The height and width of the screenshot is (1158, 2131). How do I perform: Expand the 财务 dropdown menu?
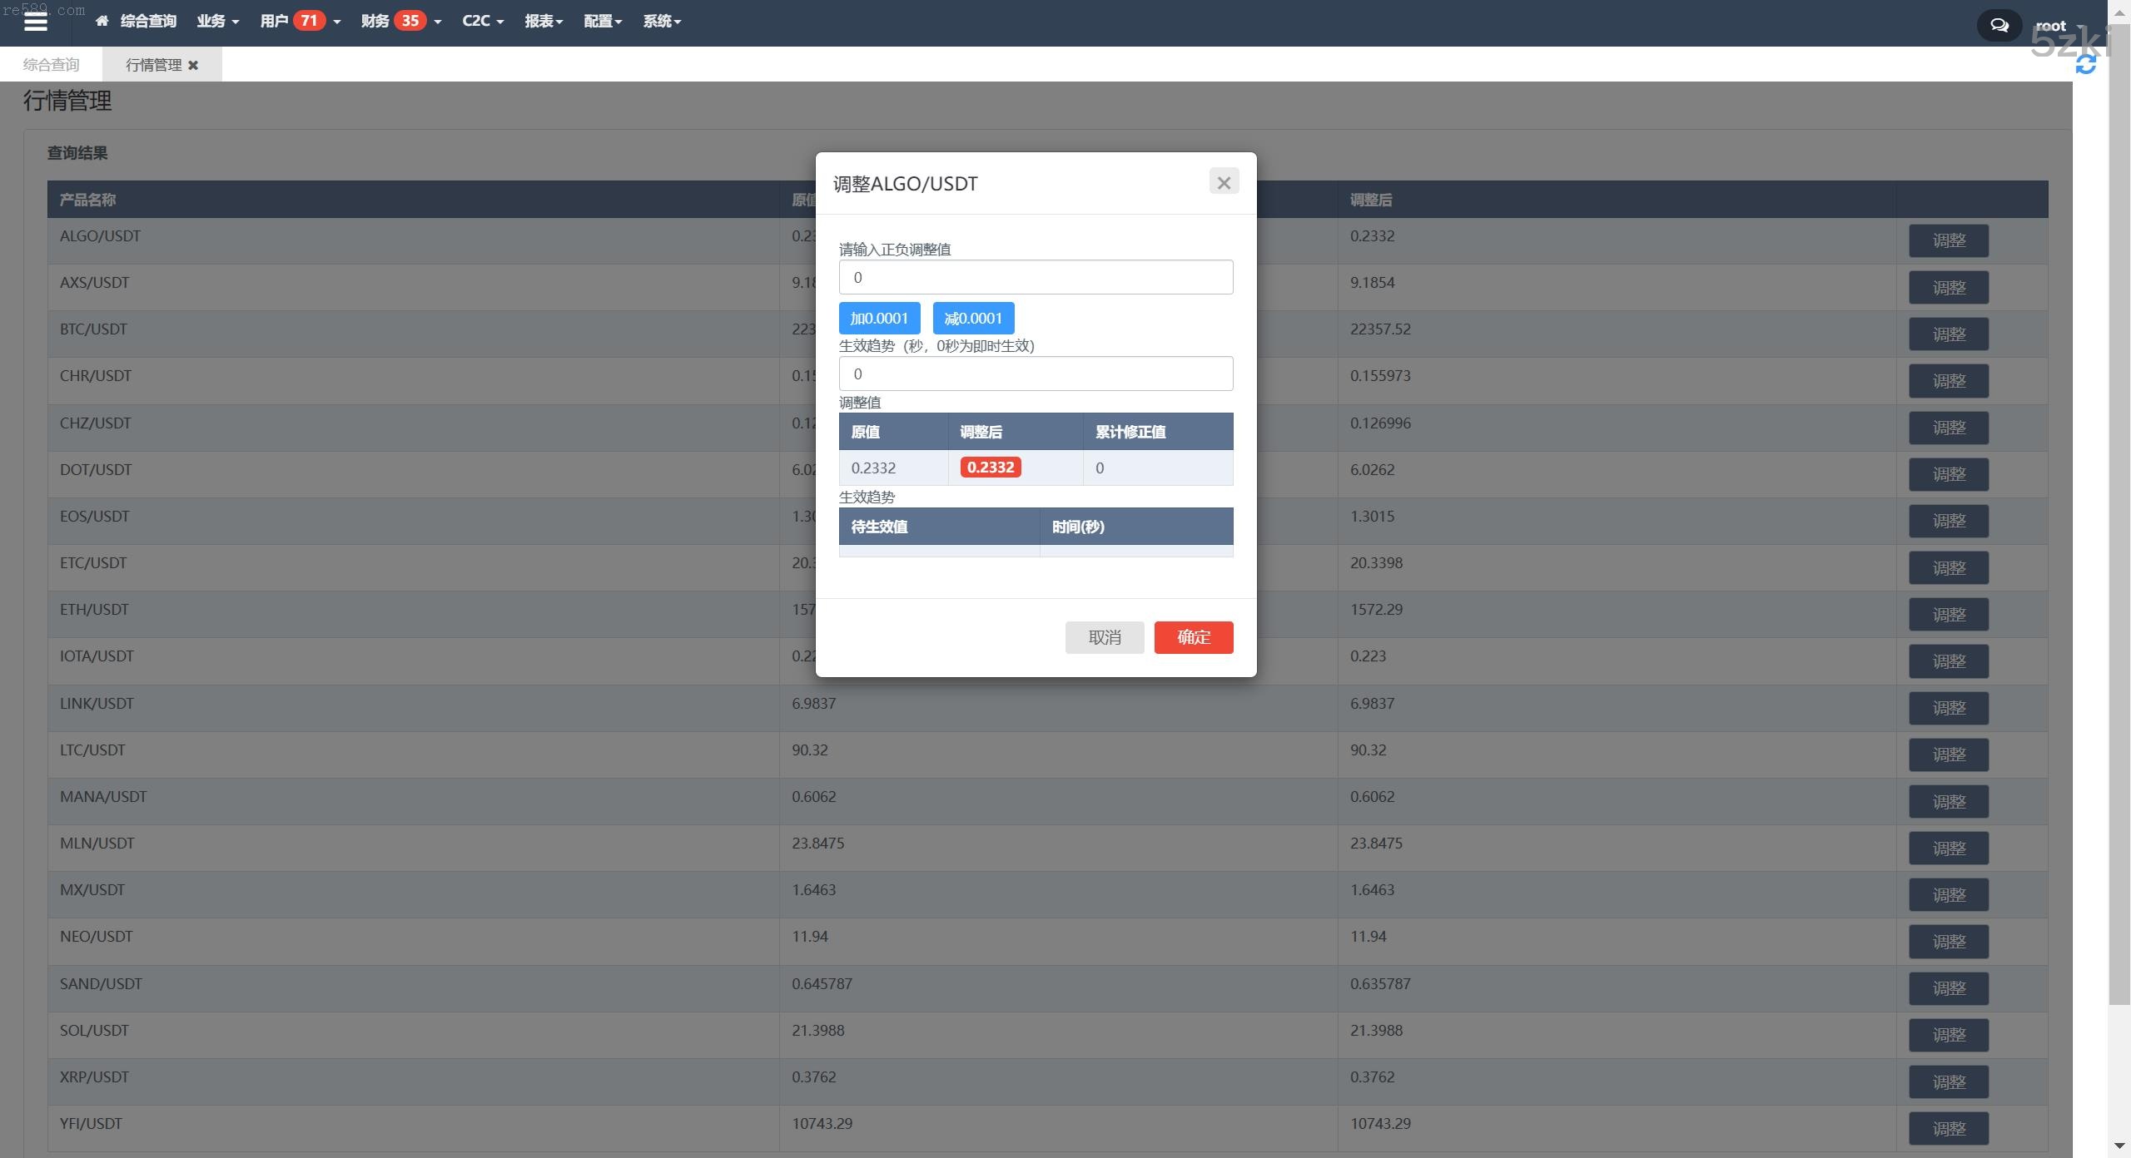(375, 22)
